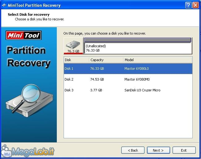Select Disk 1 row
This screenshot has height=159, width=201.
(x=128, y=69)
